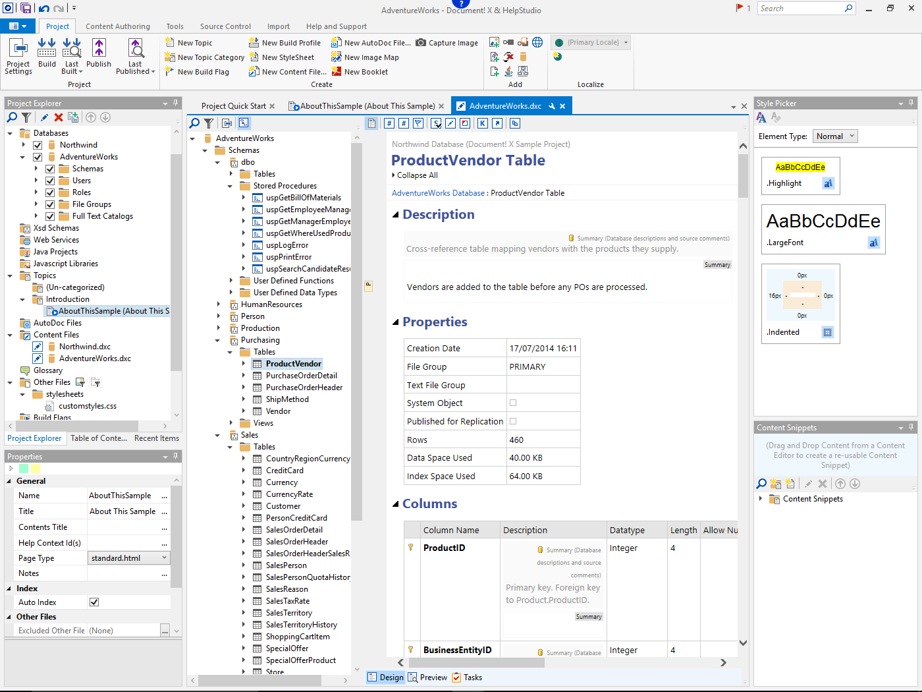Viewport: 922px width, 692px height.
Task: Switch to the Content Authoring ribbon tab
Action: pos(118,26)
